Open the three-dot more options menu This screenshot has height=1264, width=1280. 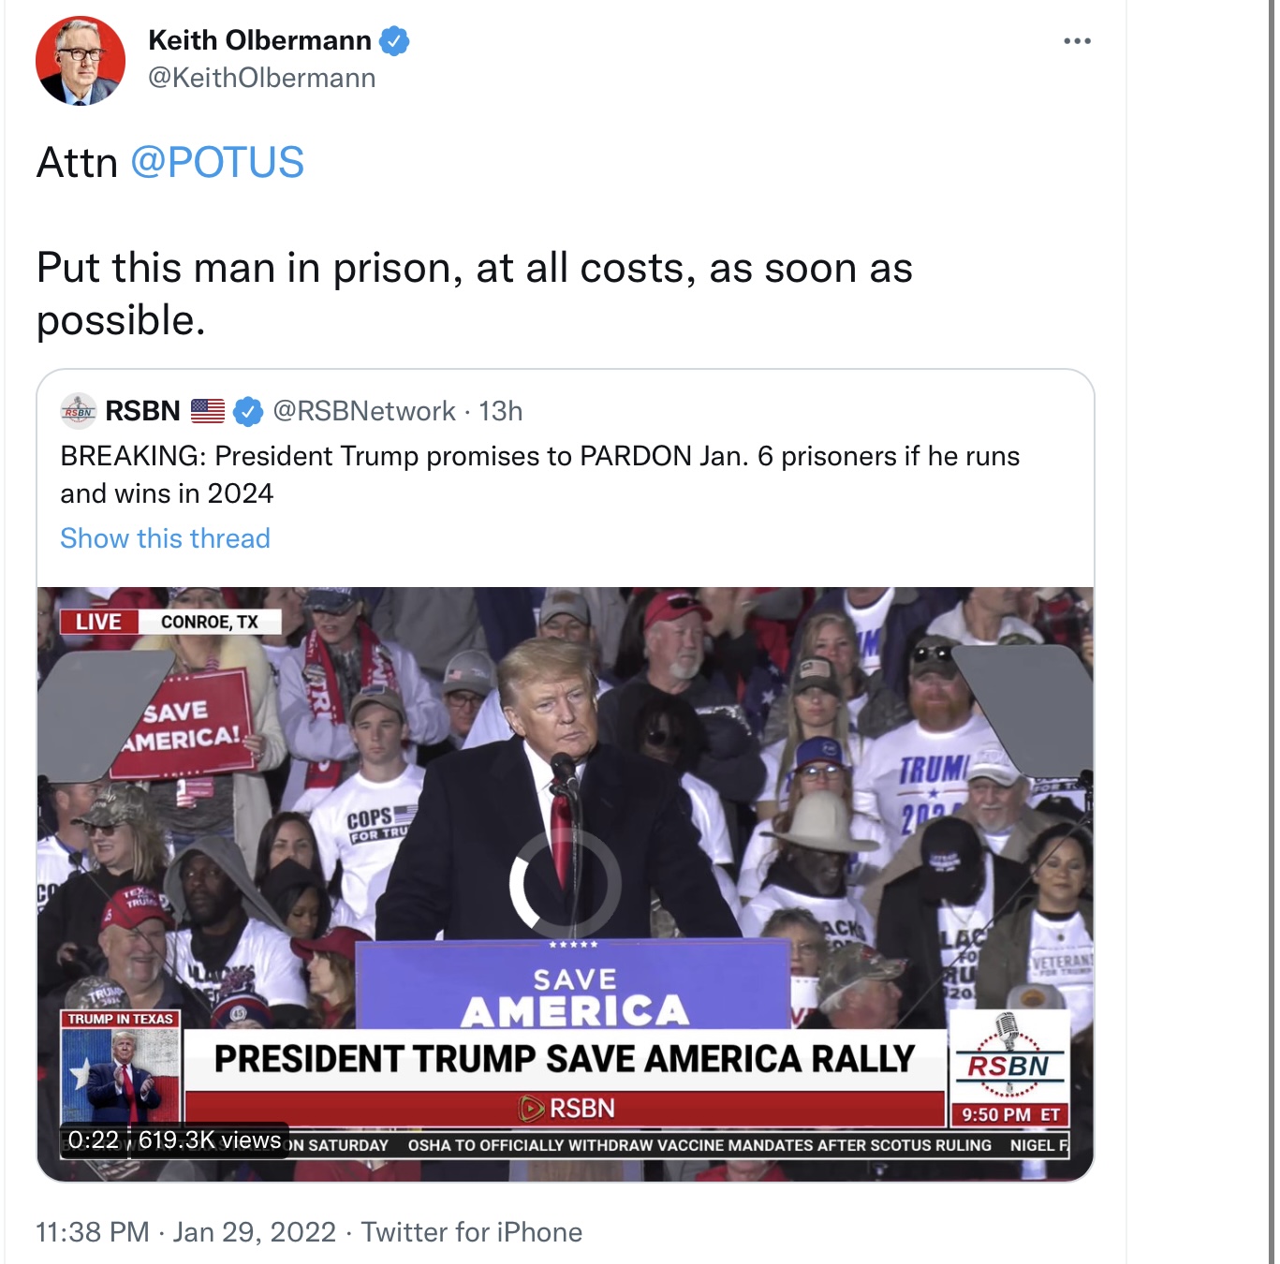[x=1077, y=41]
